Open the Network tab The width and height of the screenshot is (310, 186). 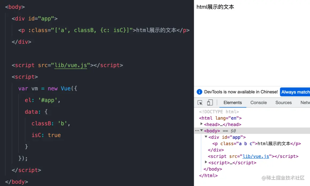point(305,103)
